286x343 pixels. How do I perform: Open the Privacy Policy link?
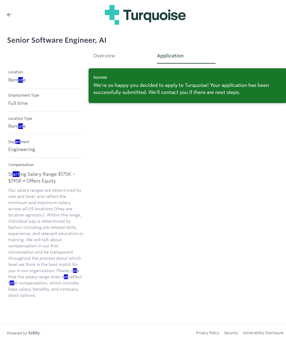tap(207, 333)
